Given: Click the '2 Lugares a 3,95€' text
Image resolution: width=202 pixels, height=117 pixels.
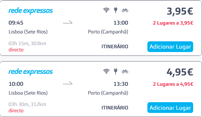Looking at the screenshot, I should (x=173, y=23).
